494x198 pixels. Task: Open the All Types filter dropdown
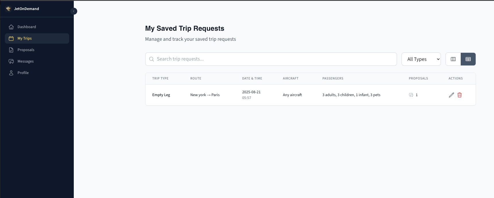pyautogui.click(x=421, y=59)
